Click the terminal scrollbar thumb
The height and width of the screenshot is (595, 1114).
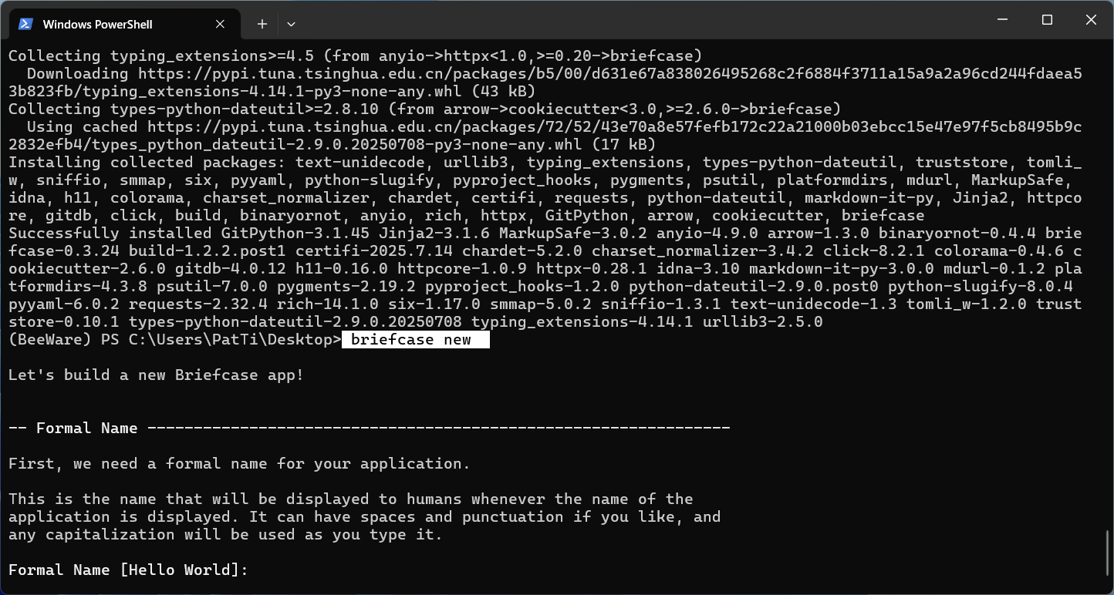1108,552
